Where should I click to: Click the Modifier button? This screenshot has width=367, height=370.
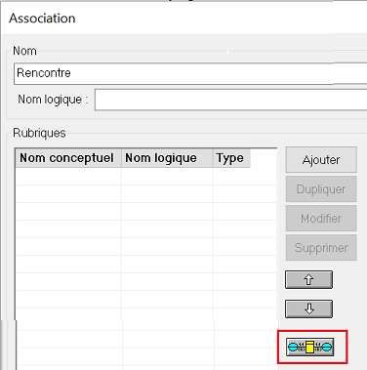[321, 219]
